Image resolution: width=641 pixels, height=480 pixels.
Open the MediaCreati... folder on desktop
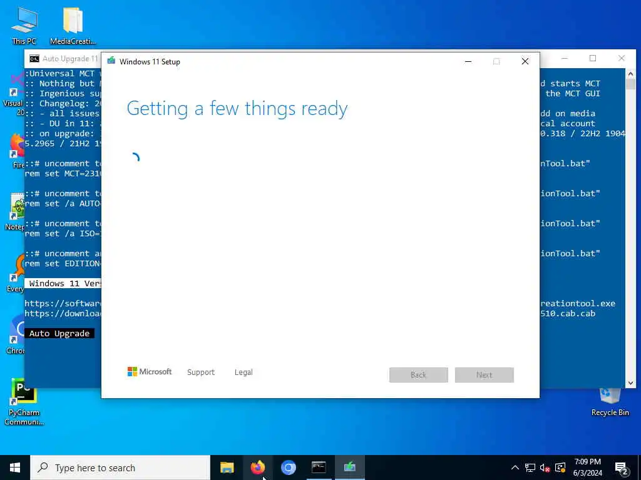[73, 25]
